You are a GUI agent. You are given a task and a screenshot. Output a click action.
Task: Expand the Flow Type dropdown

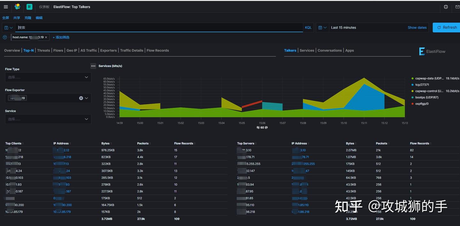48,77
